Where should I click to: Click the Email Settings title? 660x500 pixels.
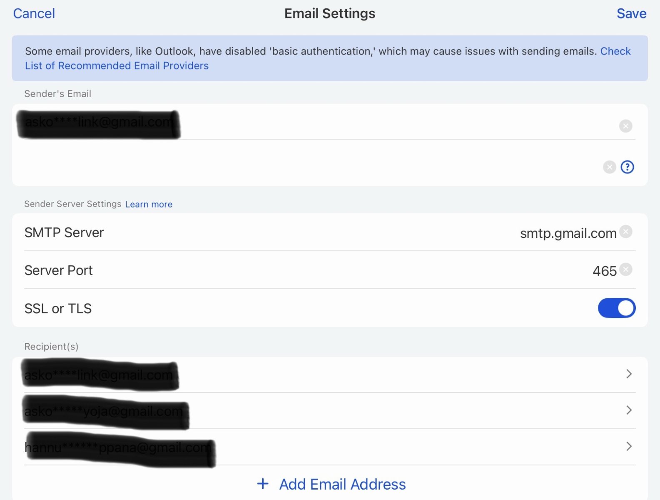coord(330,13)
